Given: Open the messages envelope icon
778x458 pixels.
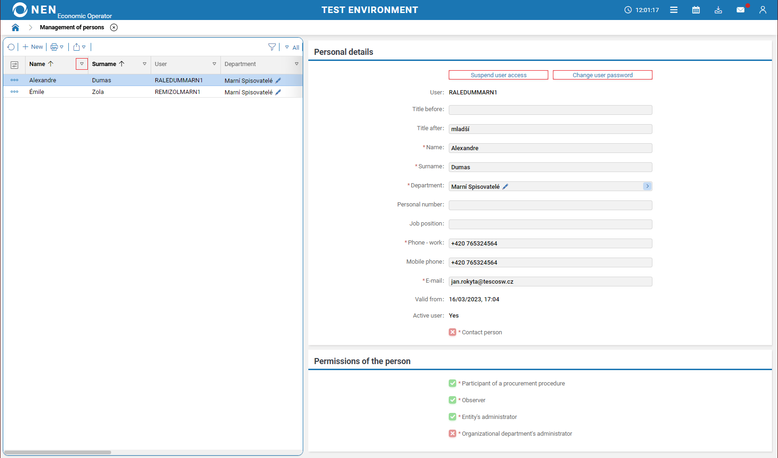Looking at the screenshot, I should pyautogui.click(x=740, y=10).
